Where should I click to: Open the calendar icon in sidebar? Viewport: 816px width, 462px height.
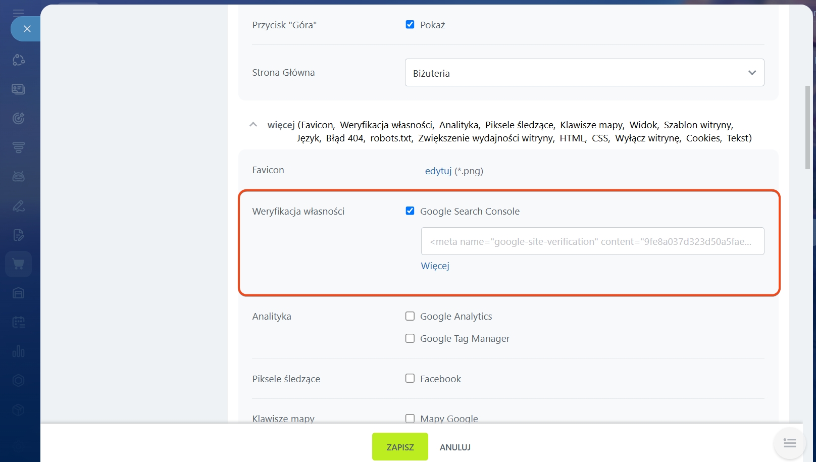19,322
